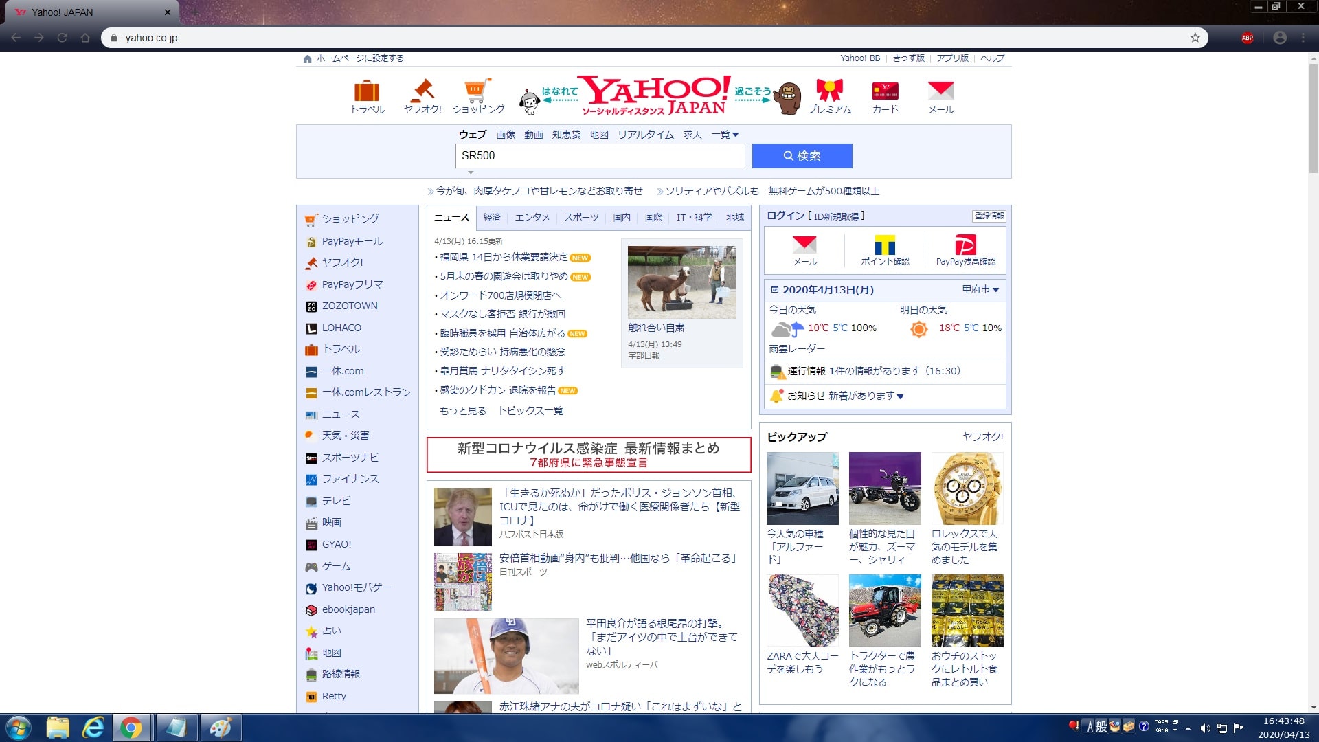Screen dimensions: 1319x742
Task: Open PayPay balance check icon
Action: tap(965, 245)
